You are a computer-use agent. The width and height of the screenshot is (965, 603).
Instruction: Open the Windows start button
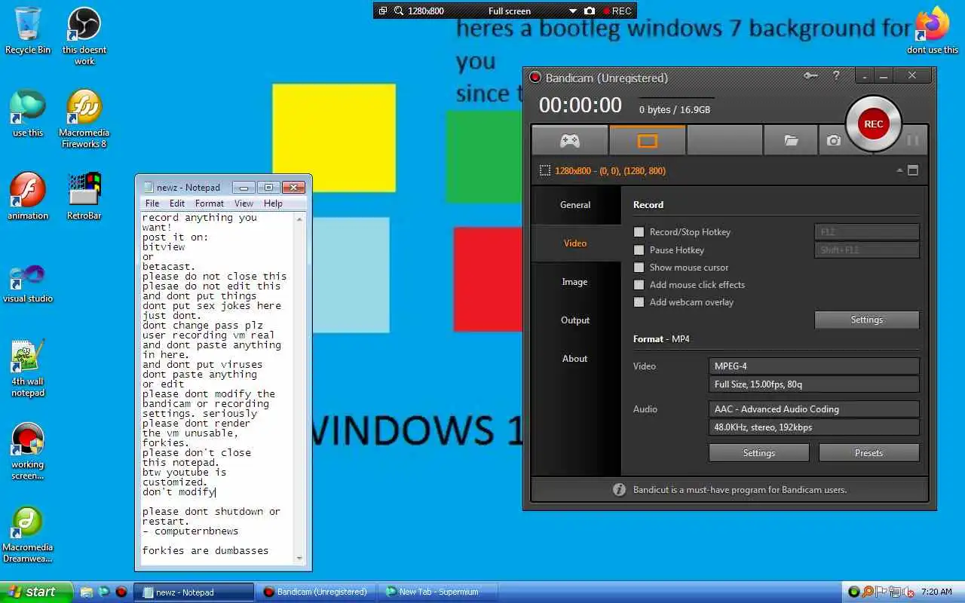pos(36,592)
